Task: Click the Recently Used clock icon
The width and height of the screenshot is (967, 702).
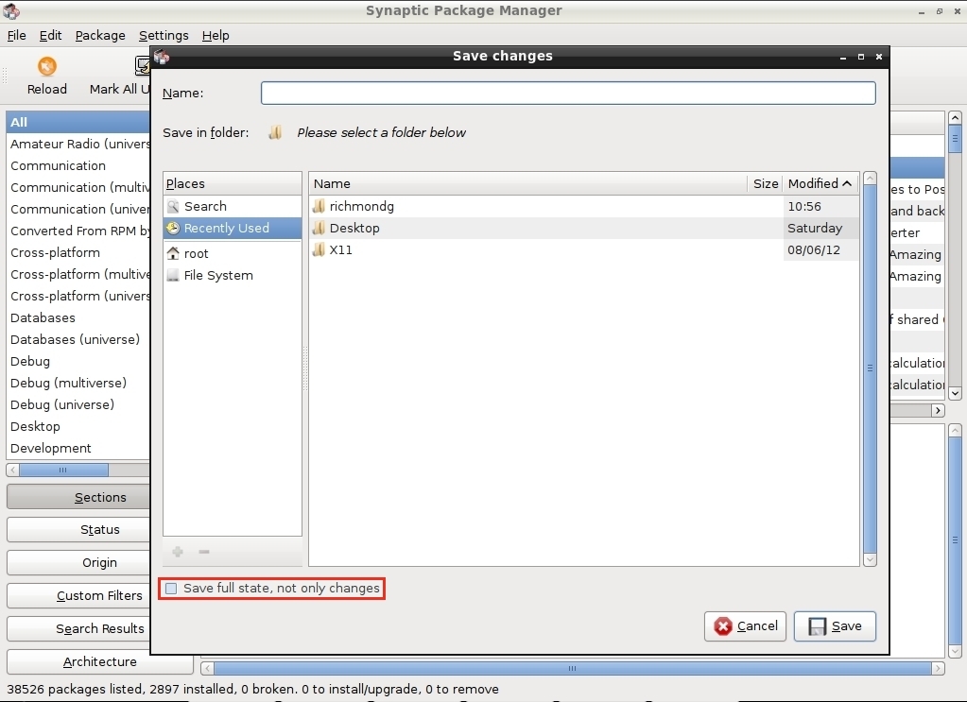Action: [x=173, y=228]
